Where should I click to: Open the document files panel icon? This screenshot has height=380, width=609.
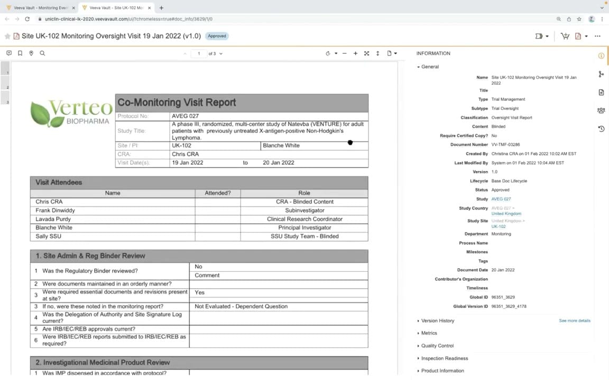point(601,92)
